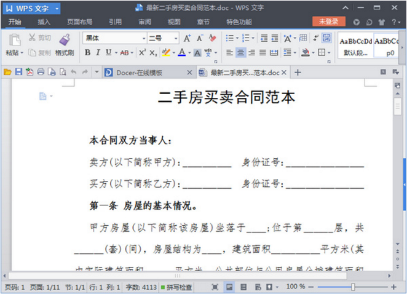Screen dimensions: 407x294
Task: Click the vertical scrollbar thumb
Action: coord(397,106)
